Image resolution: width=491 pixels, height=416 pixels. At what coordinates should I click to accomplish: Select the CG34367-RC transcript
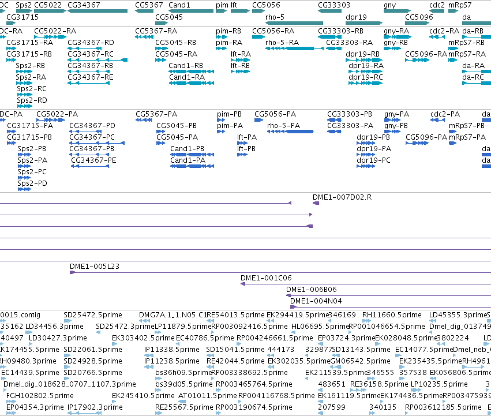point(98,60)
